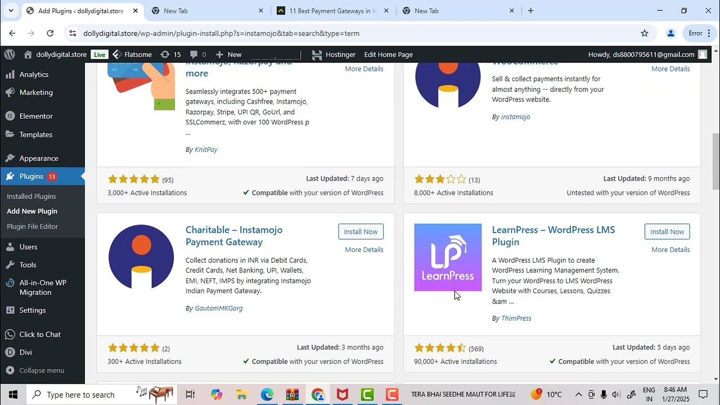Install Charitable – Instamojo Payment Gateway plugin
The width and height of the screenshot is (720, 405).
pos(361,232)
